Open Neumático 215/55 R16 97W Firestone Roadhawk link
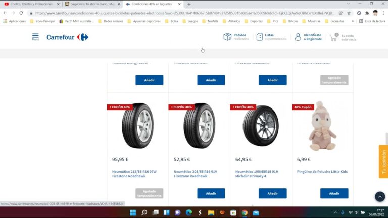Screen dimensions: 388x218 134,174
